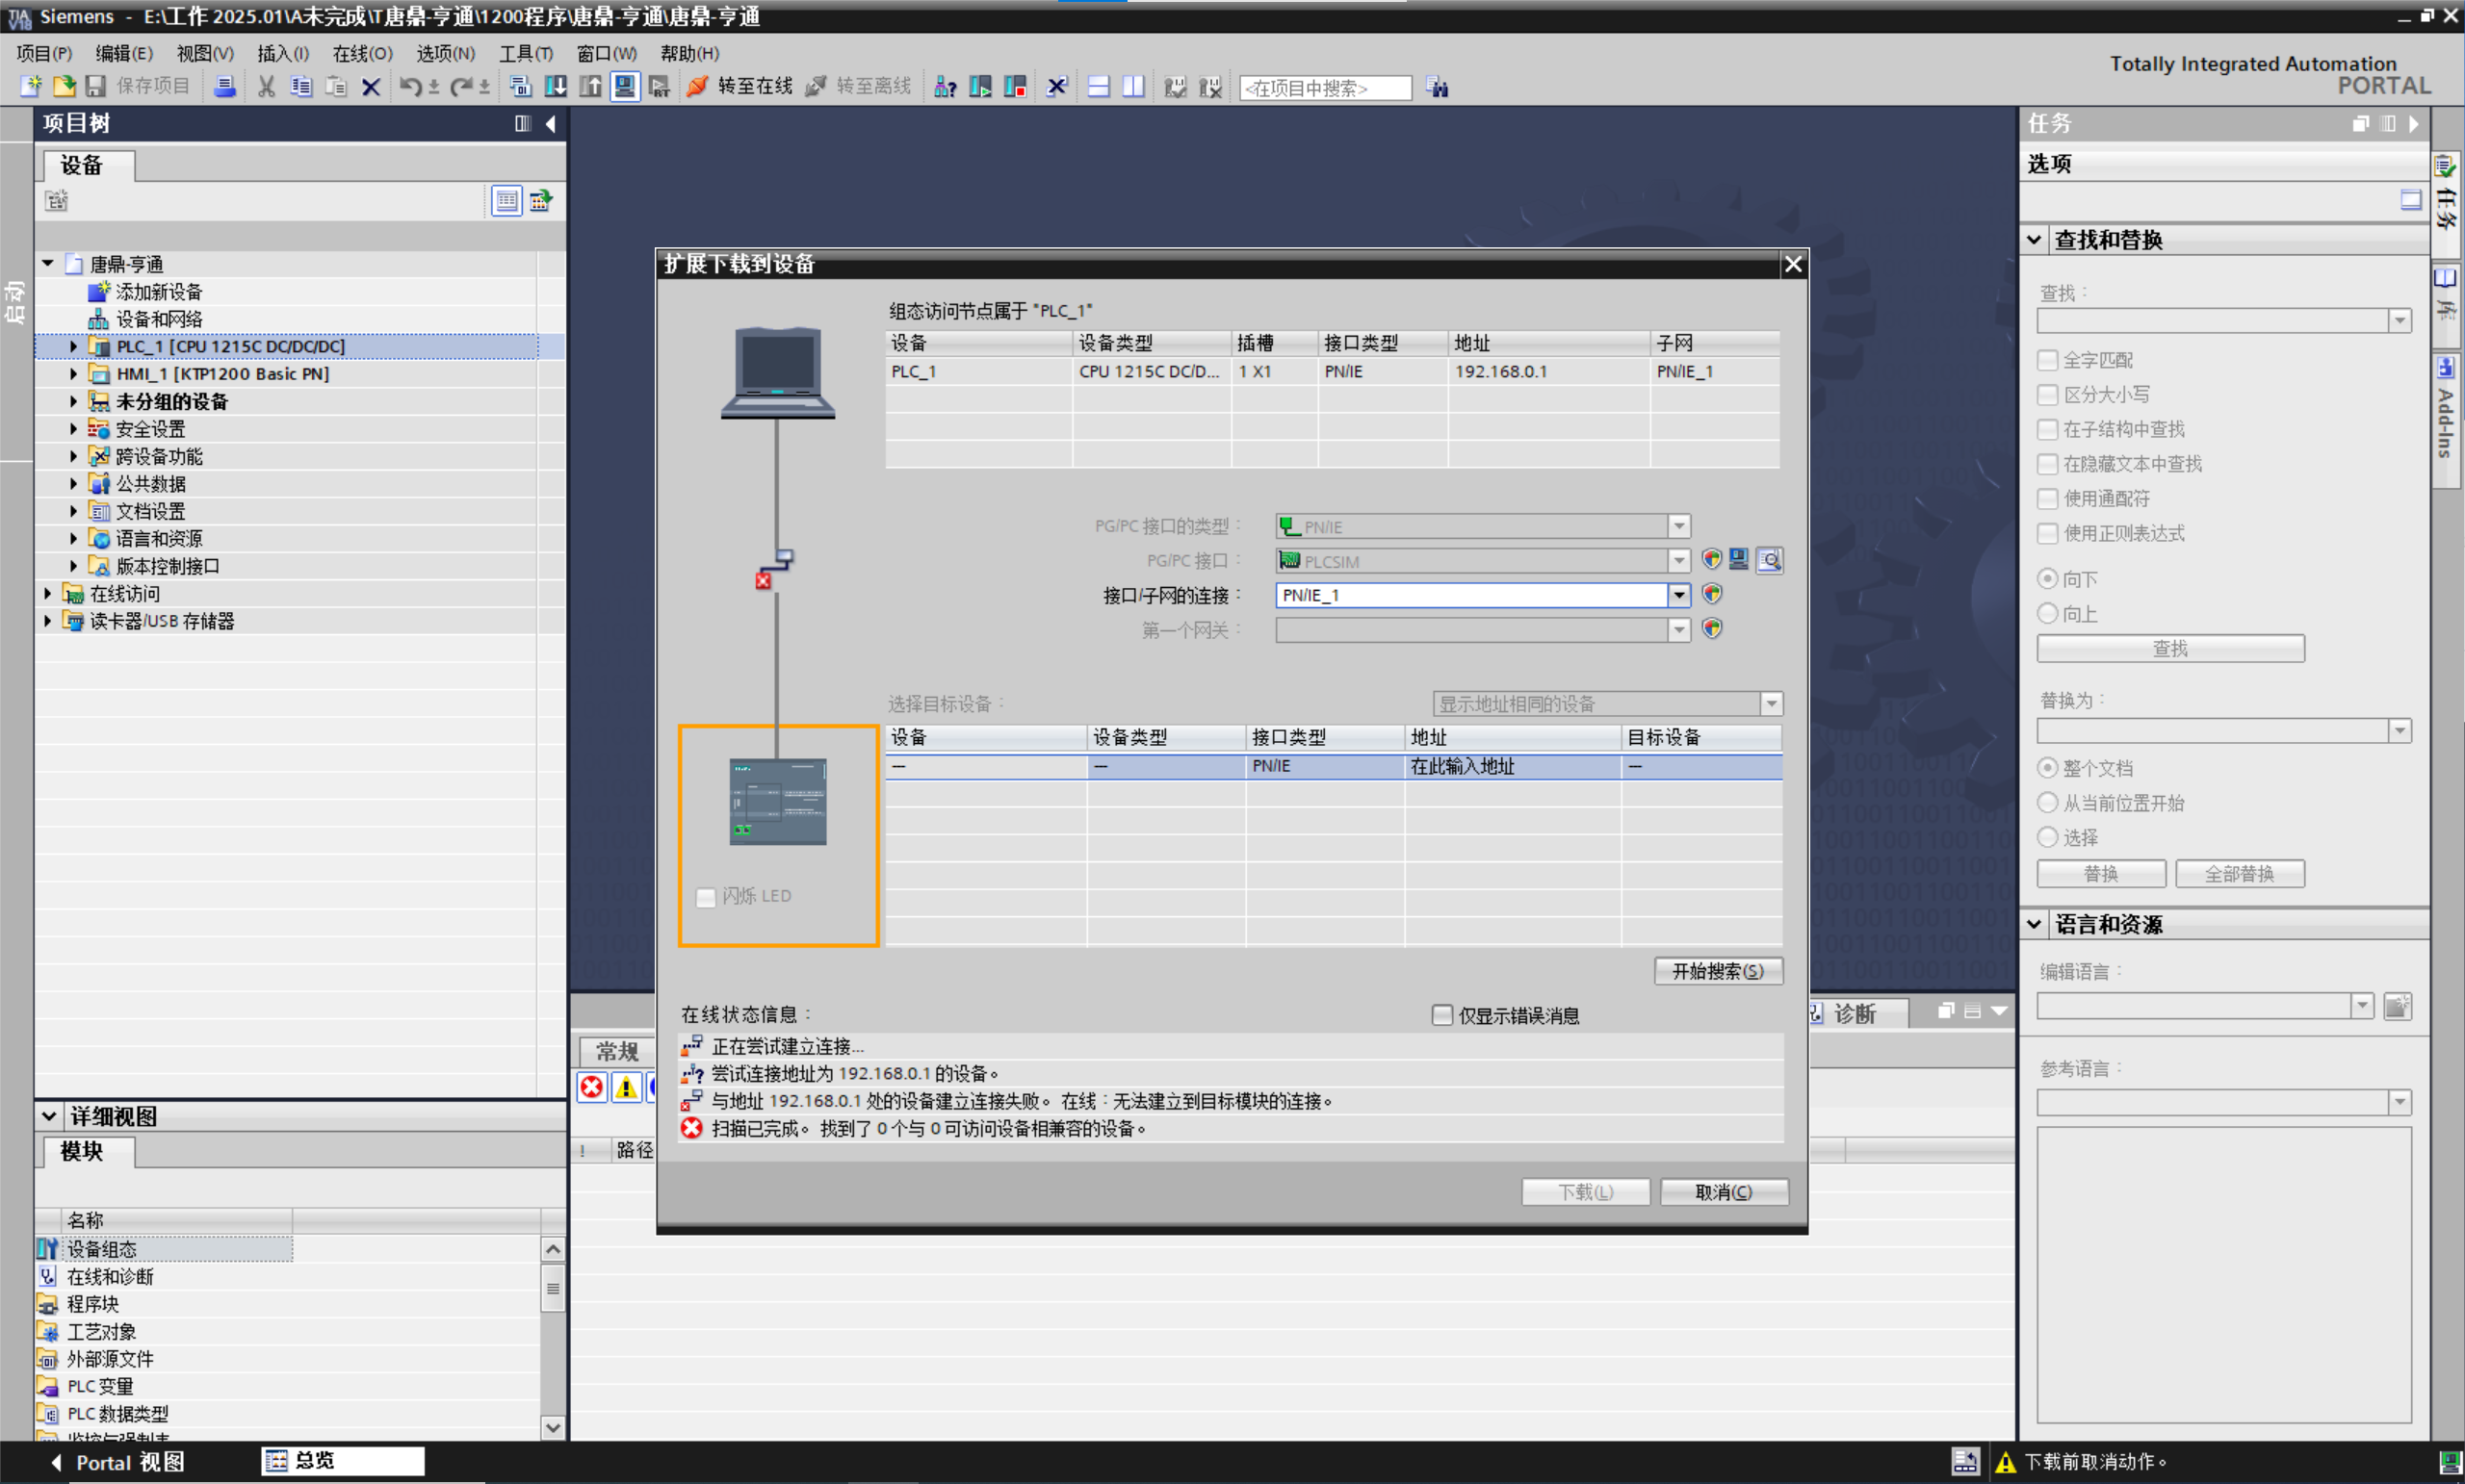The width and height of the screenshot is (2465, 1484).
Task: Click split editor horizontally toolbar icon
Action: click(x=1099, y=87)
